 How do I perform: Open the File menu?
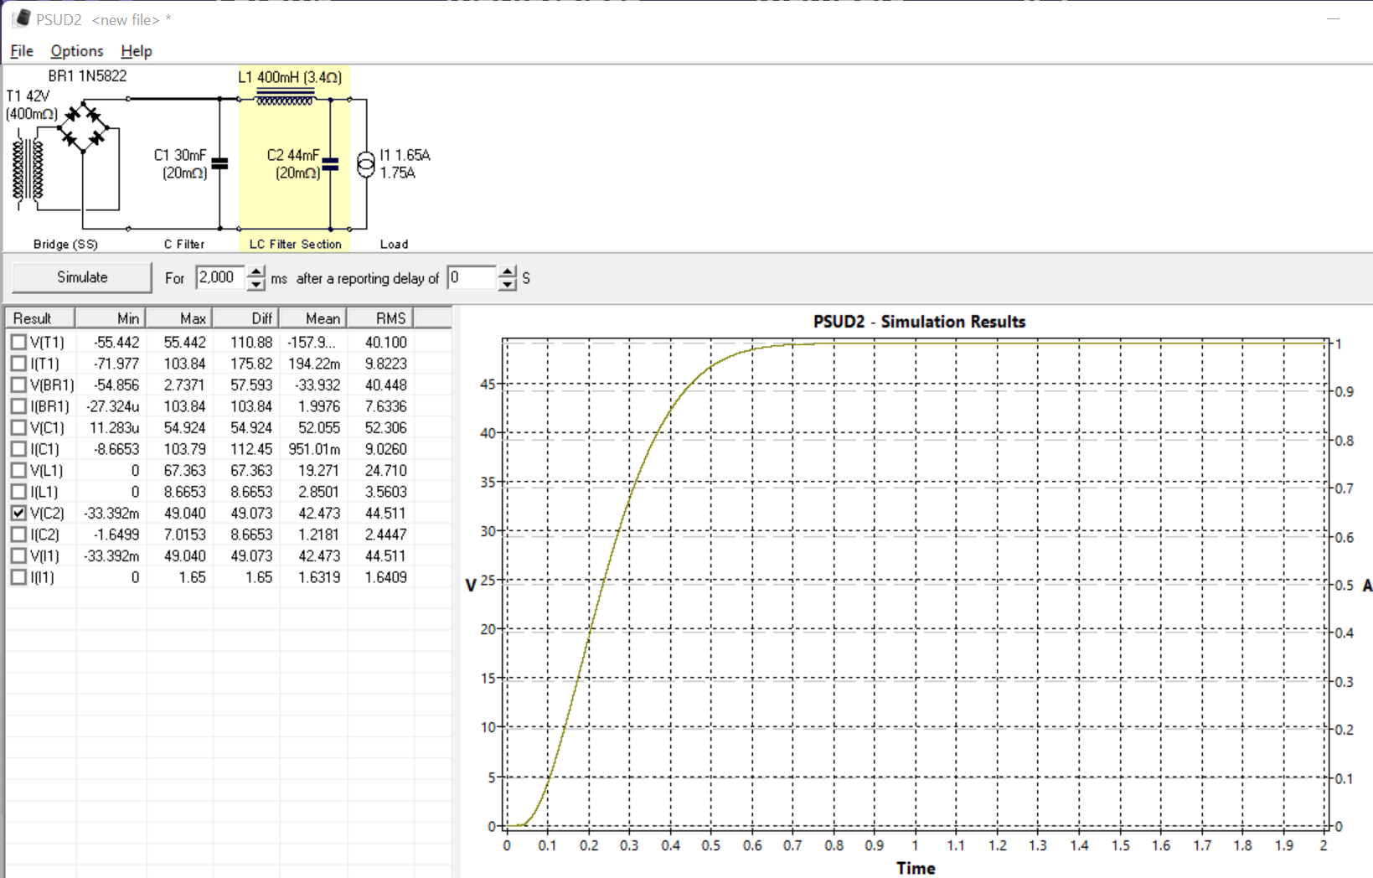22,51
